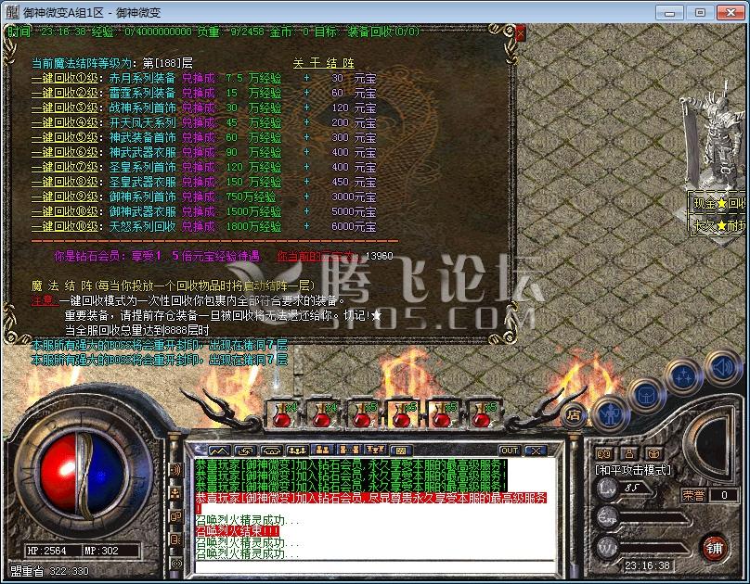Use the red potion in belt slot 5
750x584 pixels.
[442, 413]
